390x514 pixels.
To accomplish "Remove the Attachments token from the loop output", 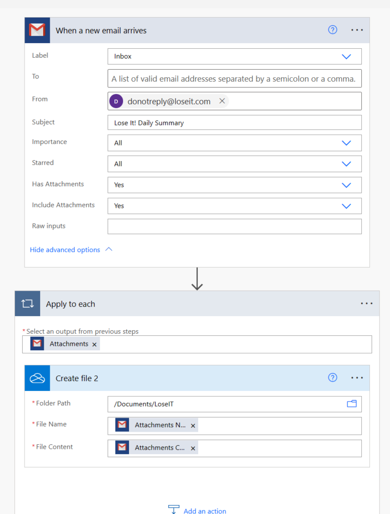I will coord(94,344).
